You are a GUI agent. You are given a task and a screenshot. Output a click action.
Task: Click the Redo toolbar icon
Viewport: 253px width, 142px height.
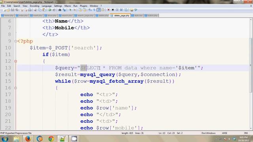[54, 10]
